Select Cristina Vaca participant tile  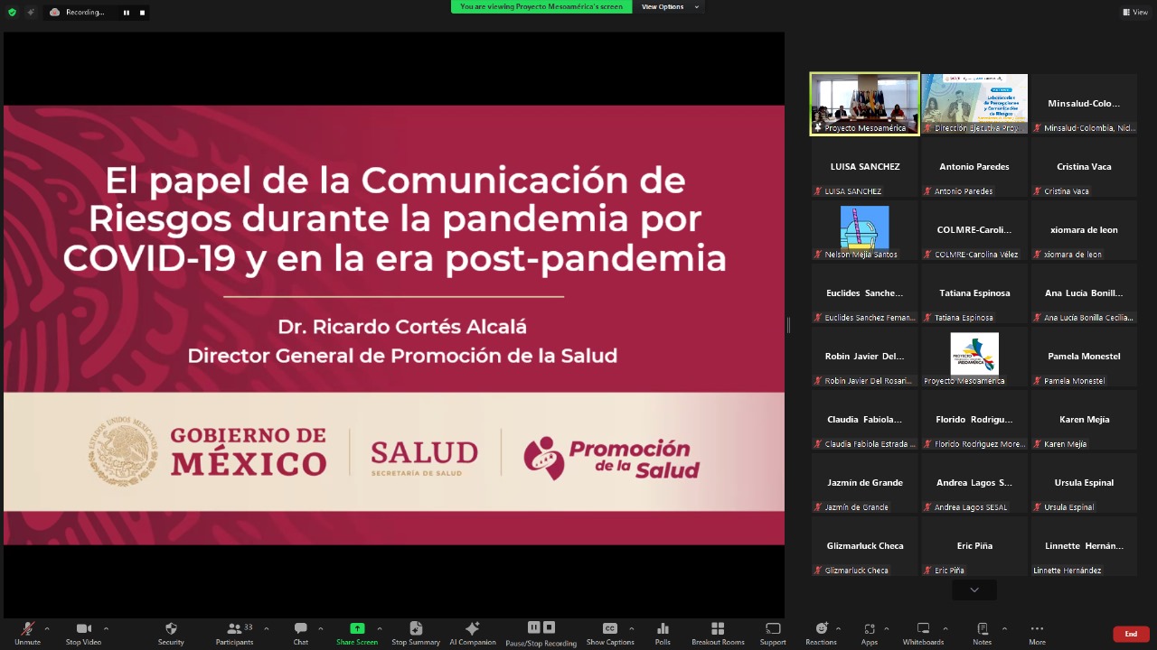click(1084, 167)
